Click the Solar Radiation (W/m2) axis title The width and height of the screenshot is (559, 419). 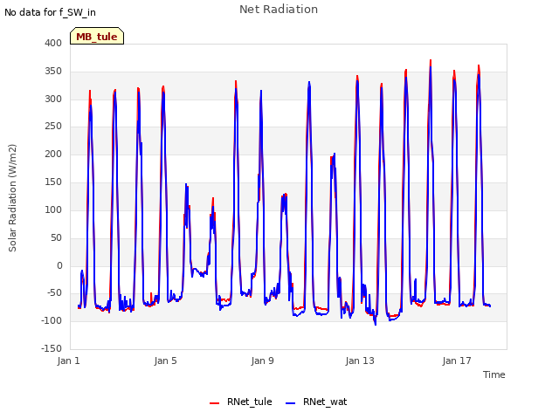(12, 198)
